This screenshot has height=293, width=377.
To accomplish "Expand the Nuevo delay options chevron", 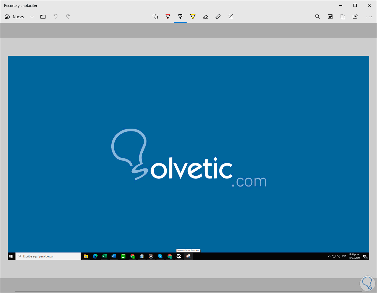I will [32, 17].
